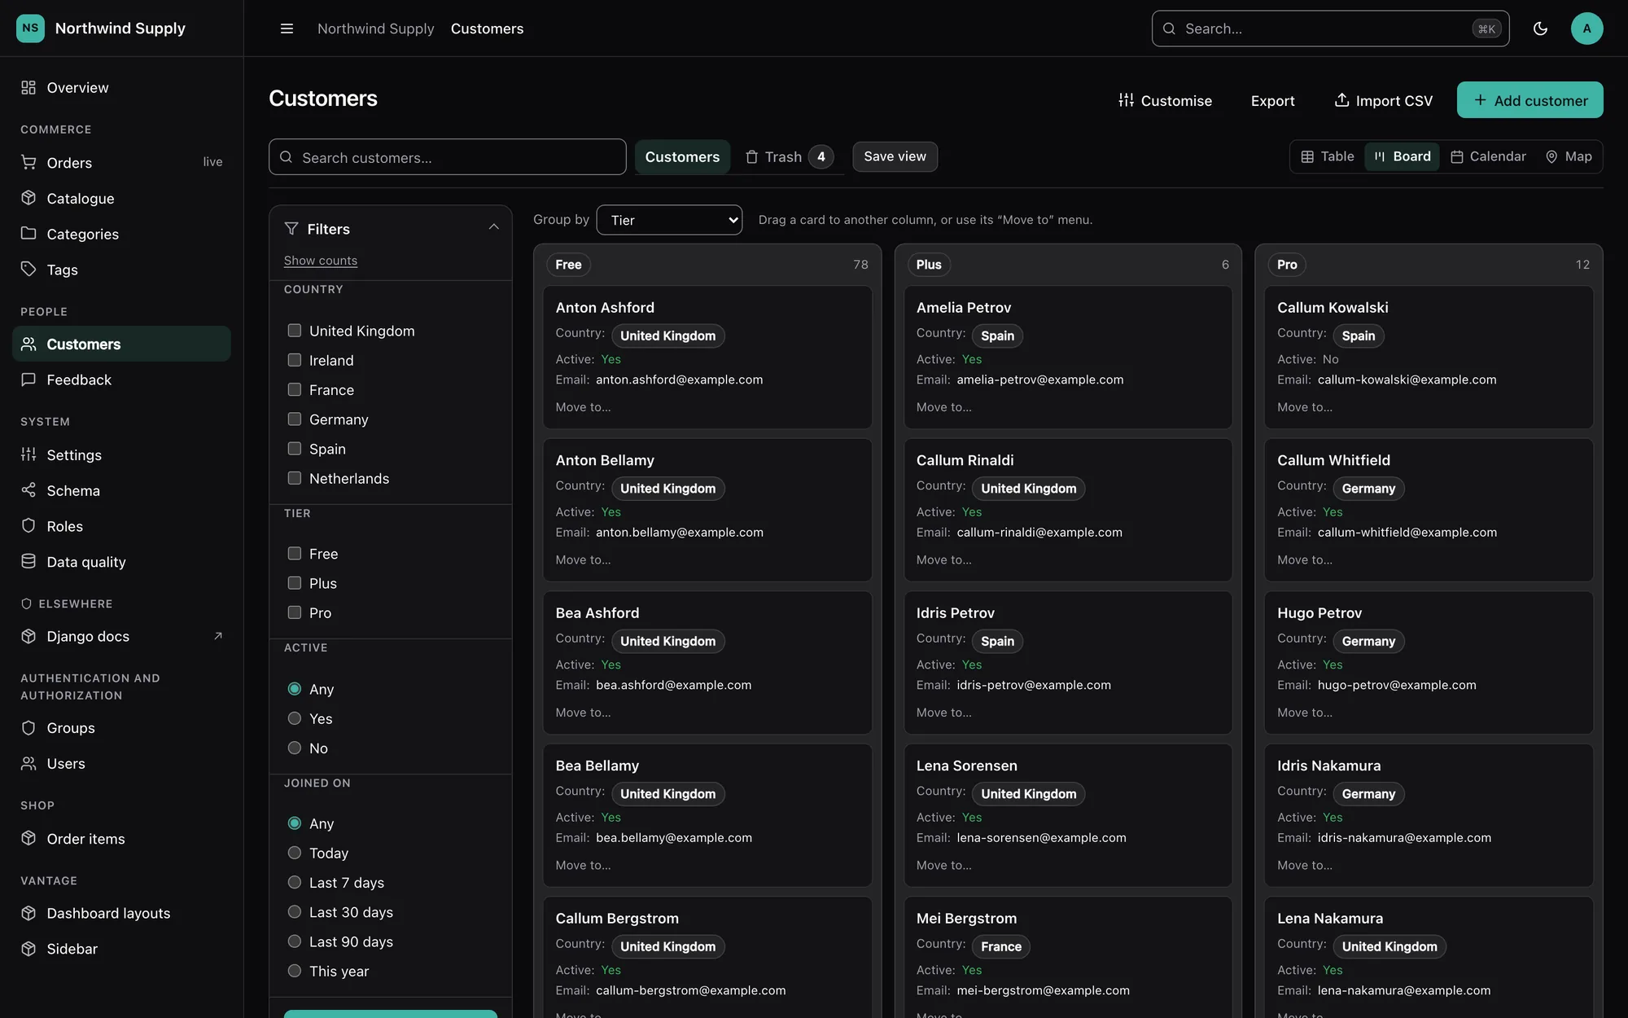Click the Show counts link
The height and width of the screenshot is (1018, 1628).
(321, 261)
